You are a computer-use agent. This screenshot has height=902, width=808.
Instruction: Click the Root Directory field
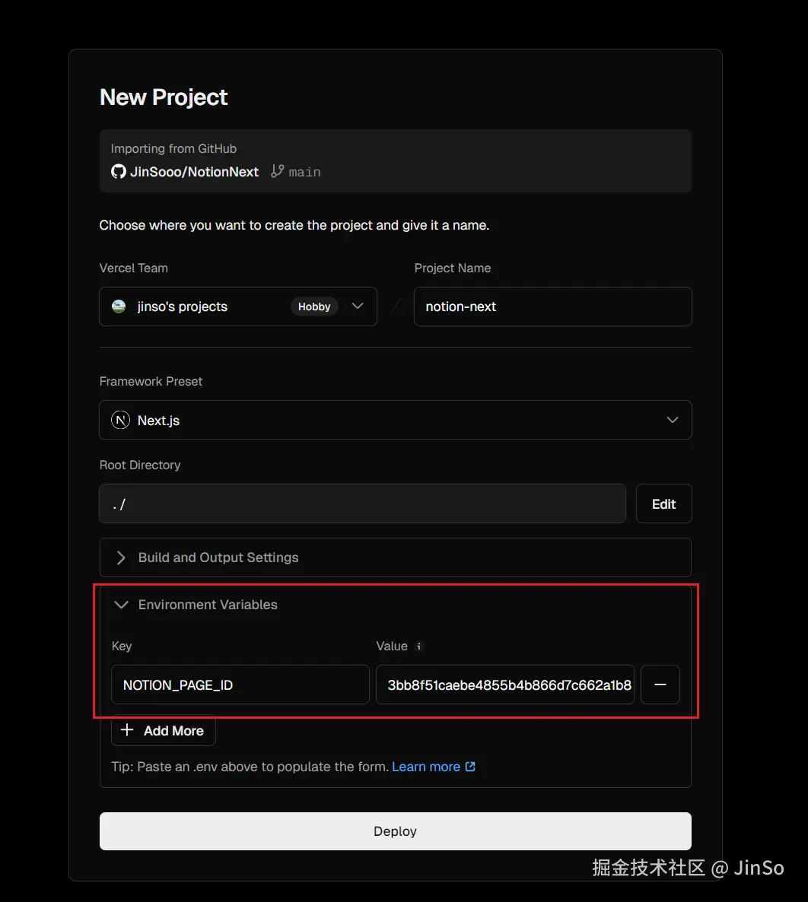tap(363, 504)
